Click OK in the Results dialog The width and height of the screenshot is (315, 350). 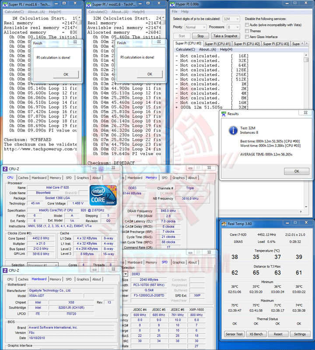pyautogui.click(x=297, y=171)
